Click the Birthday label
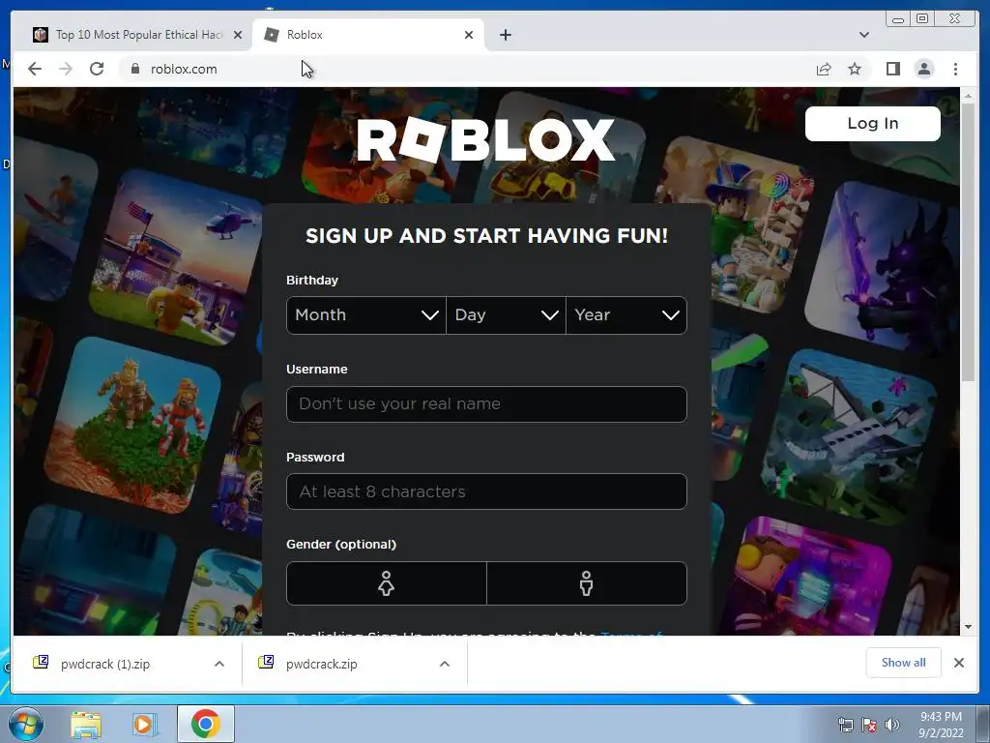 click(312, 281)
